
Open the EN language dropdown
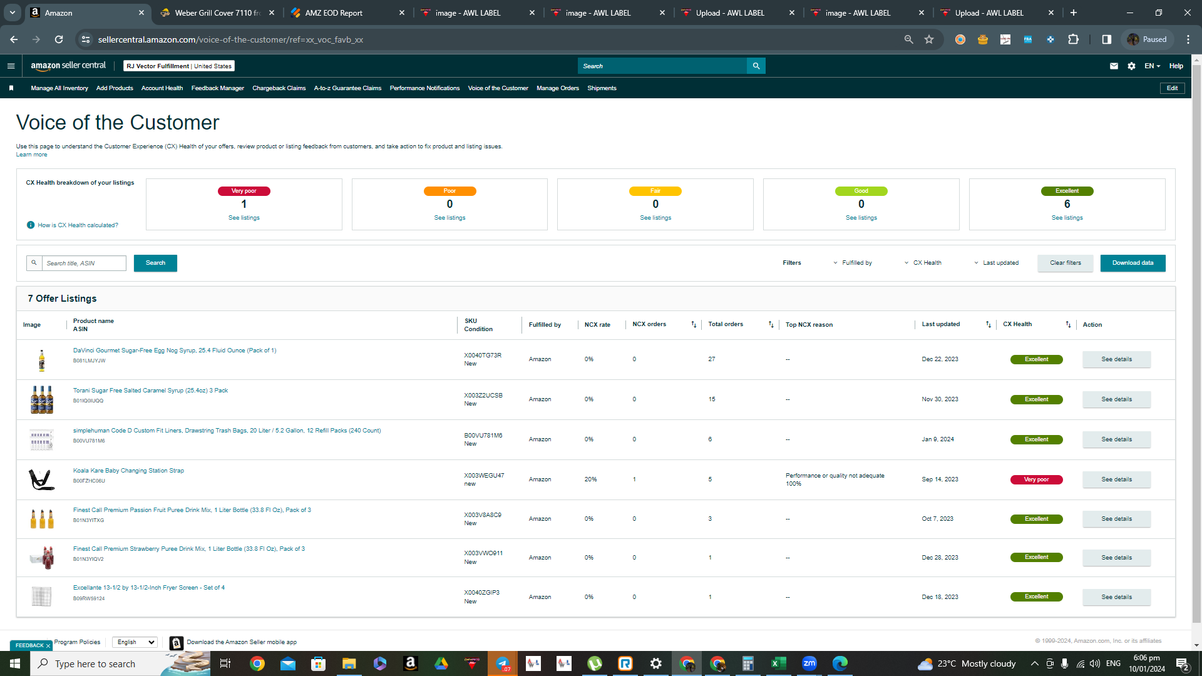click(1152, 66)
